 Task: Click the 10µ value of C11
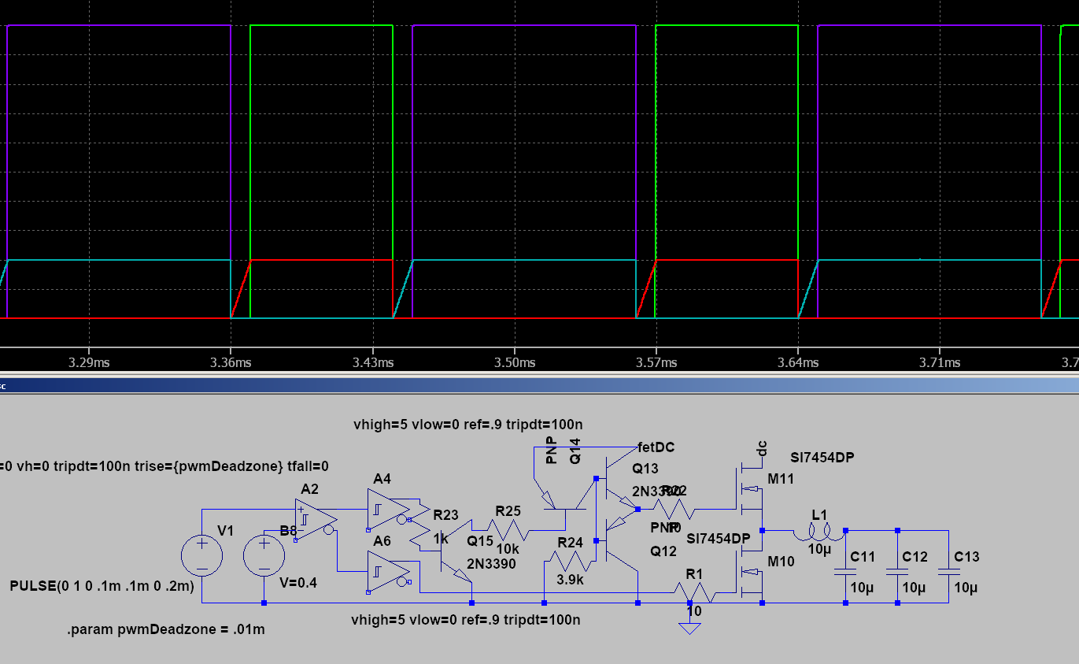863,588
